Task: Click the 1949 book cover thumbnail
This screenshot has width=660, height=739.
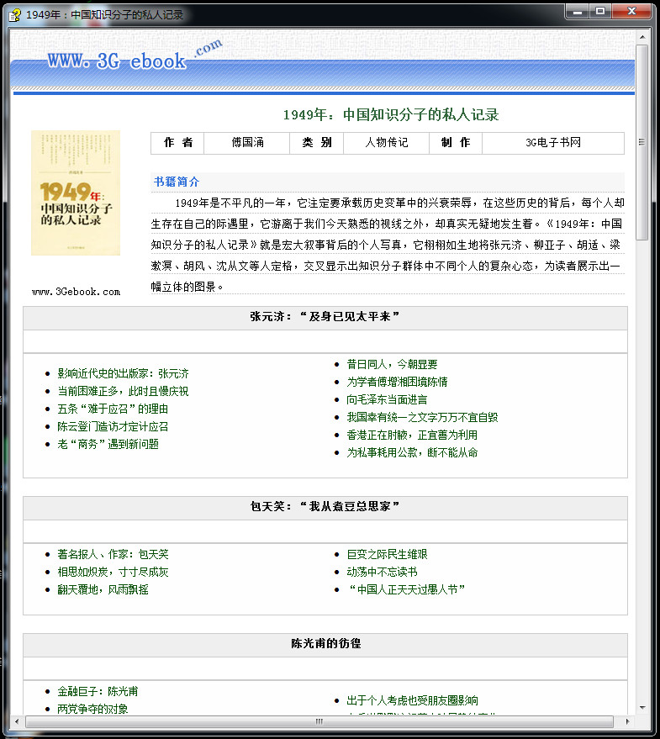Action: point(76,193)
